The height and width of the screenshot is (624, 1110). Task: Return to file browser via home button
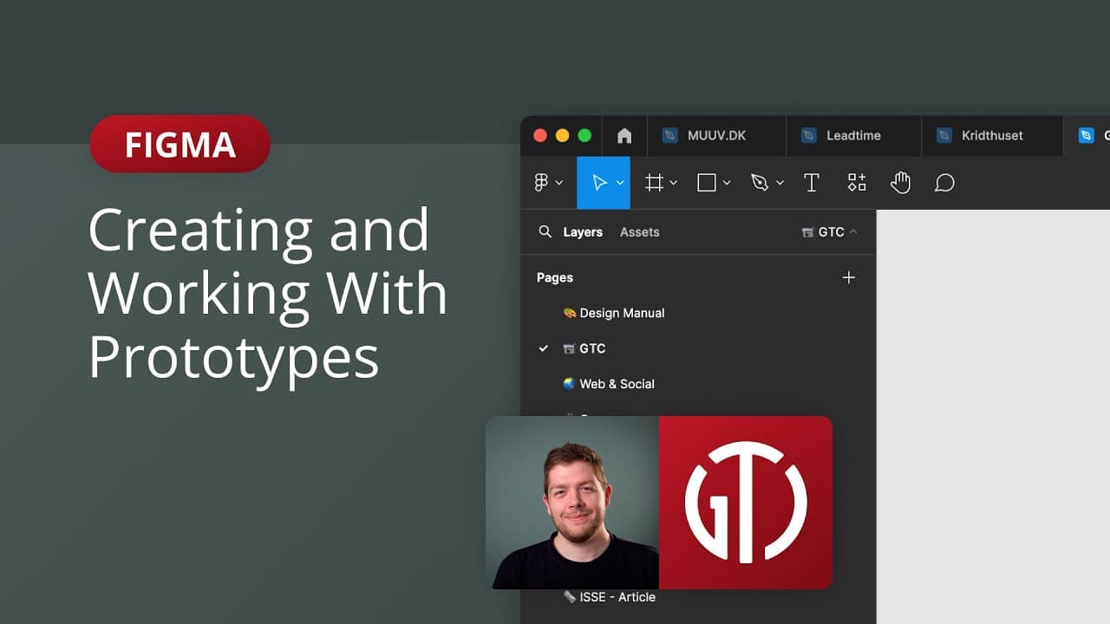click(x=624, y=136)
